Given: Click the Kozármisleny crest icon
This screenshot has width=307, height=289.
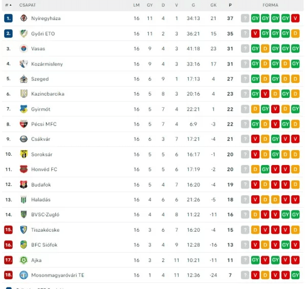Looking at the screenshot, I should click(x=24, y=64).
